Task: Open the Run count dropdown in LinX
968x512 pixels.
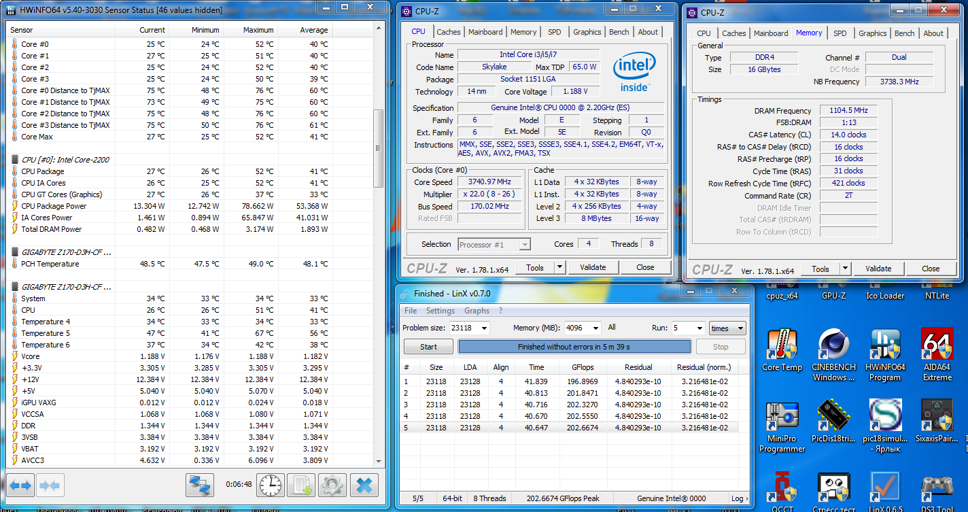Action: 699,328
